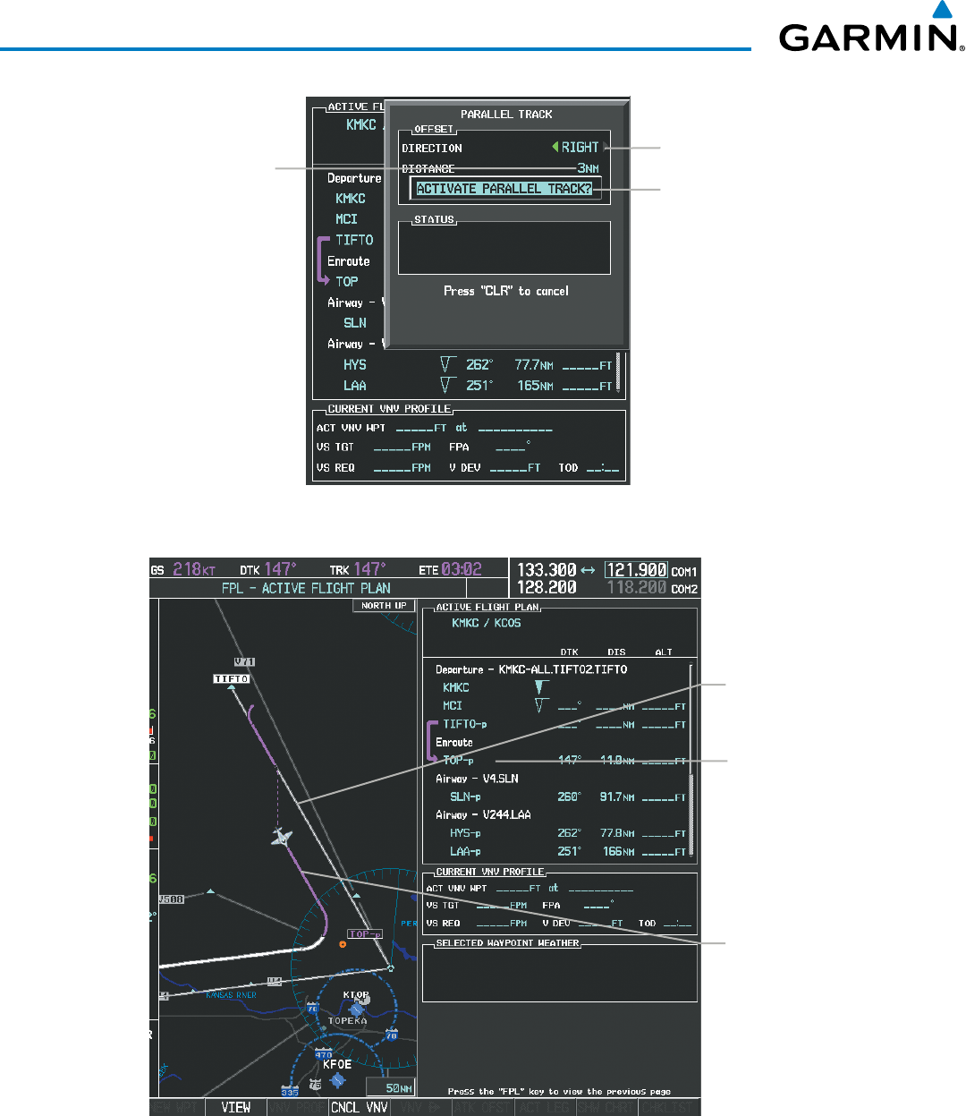Click KMKC / KCOS flight plan title
Viewport: 966px width, 1116px height.
(486, 623)
